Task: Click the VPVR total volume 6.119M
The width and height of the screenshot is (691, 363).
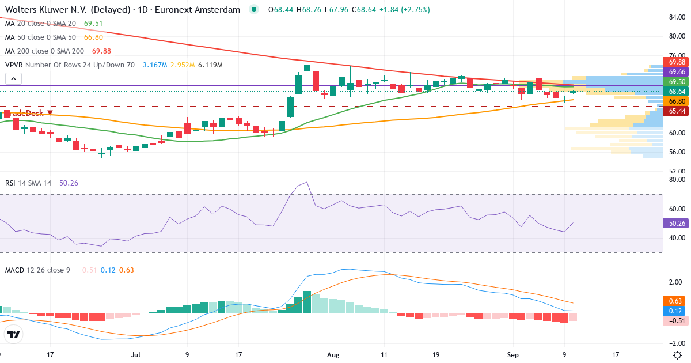Action: click(x=211, y=65)
